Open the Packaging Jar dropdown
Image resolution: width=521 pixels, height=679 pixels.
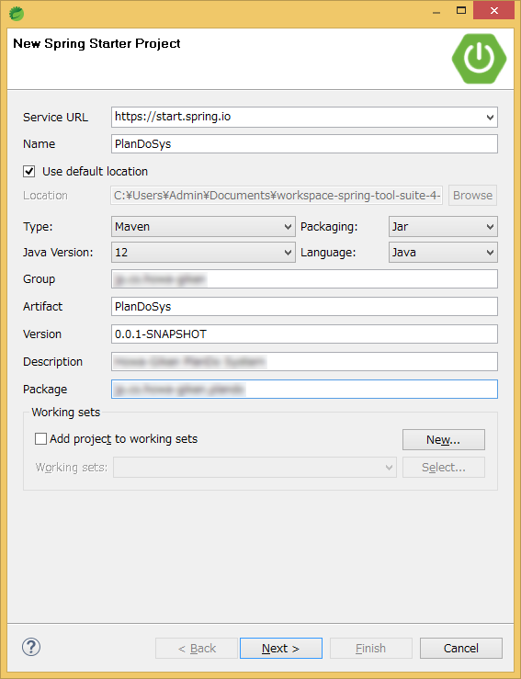coord(443,226)
